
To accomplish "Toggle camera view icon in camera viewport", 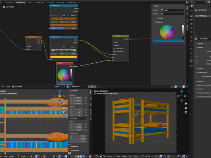I will pyautogui.click(x=186, y=112).
